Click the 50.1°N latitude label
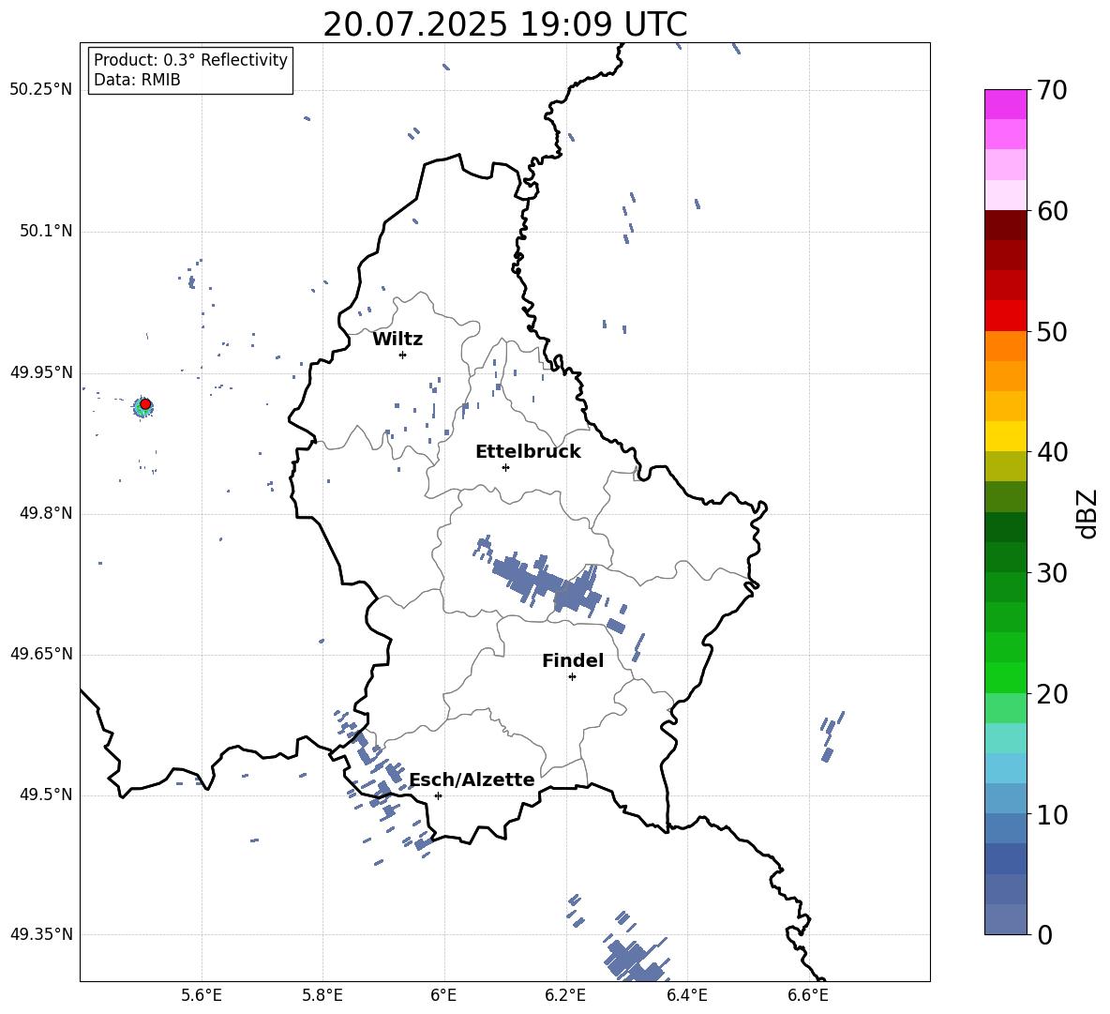This screenshot has height=1014, width=1110. click(46, 231)
